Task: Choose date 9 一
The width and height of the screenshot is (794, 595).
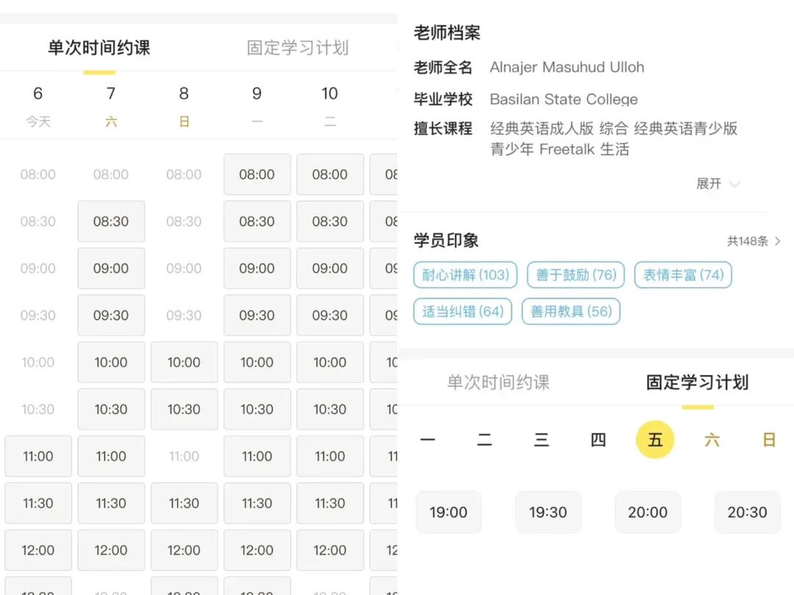Action: [257, 107]
